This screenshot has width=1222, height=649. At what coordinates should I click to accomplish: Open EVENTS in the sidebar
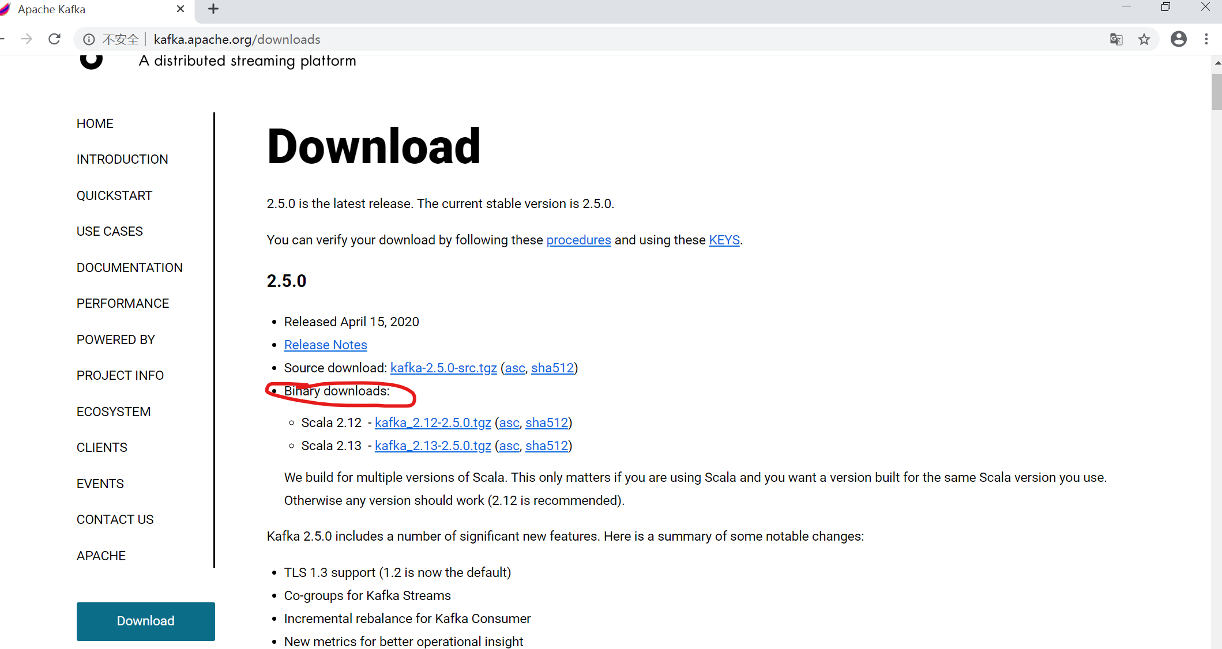point(100,484)
